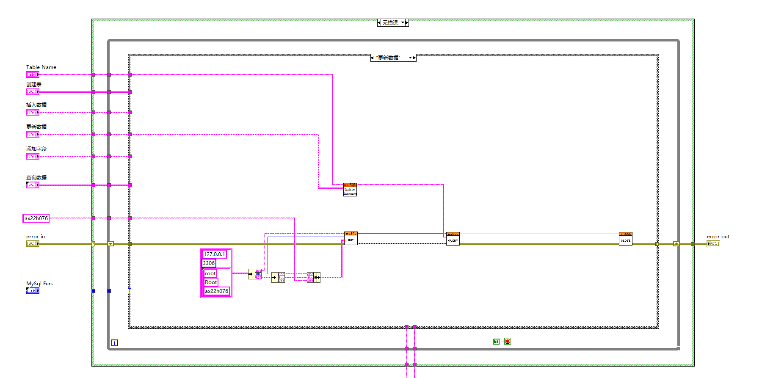762x378 pixels.
Task: Go to next case of 无错误 structure
Action: point(407,23)
